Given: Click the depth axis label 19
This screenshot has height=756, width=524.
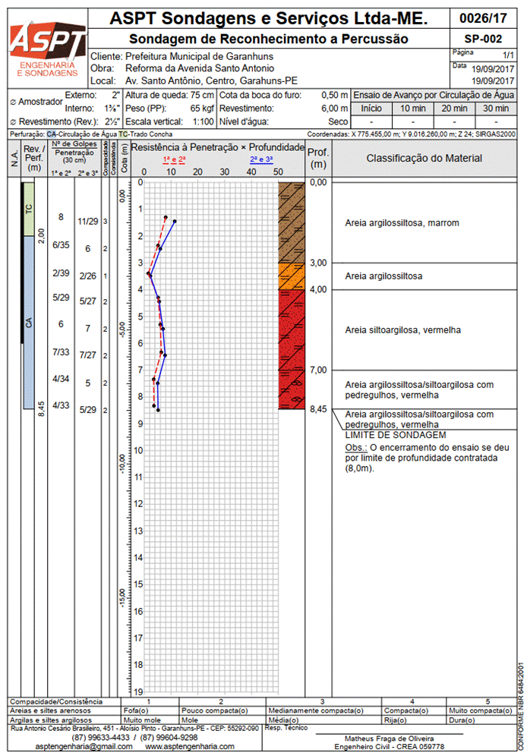Looking at the screenshot, I should tap(140, 691).
